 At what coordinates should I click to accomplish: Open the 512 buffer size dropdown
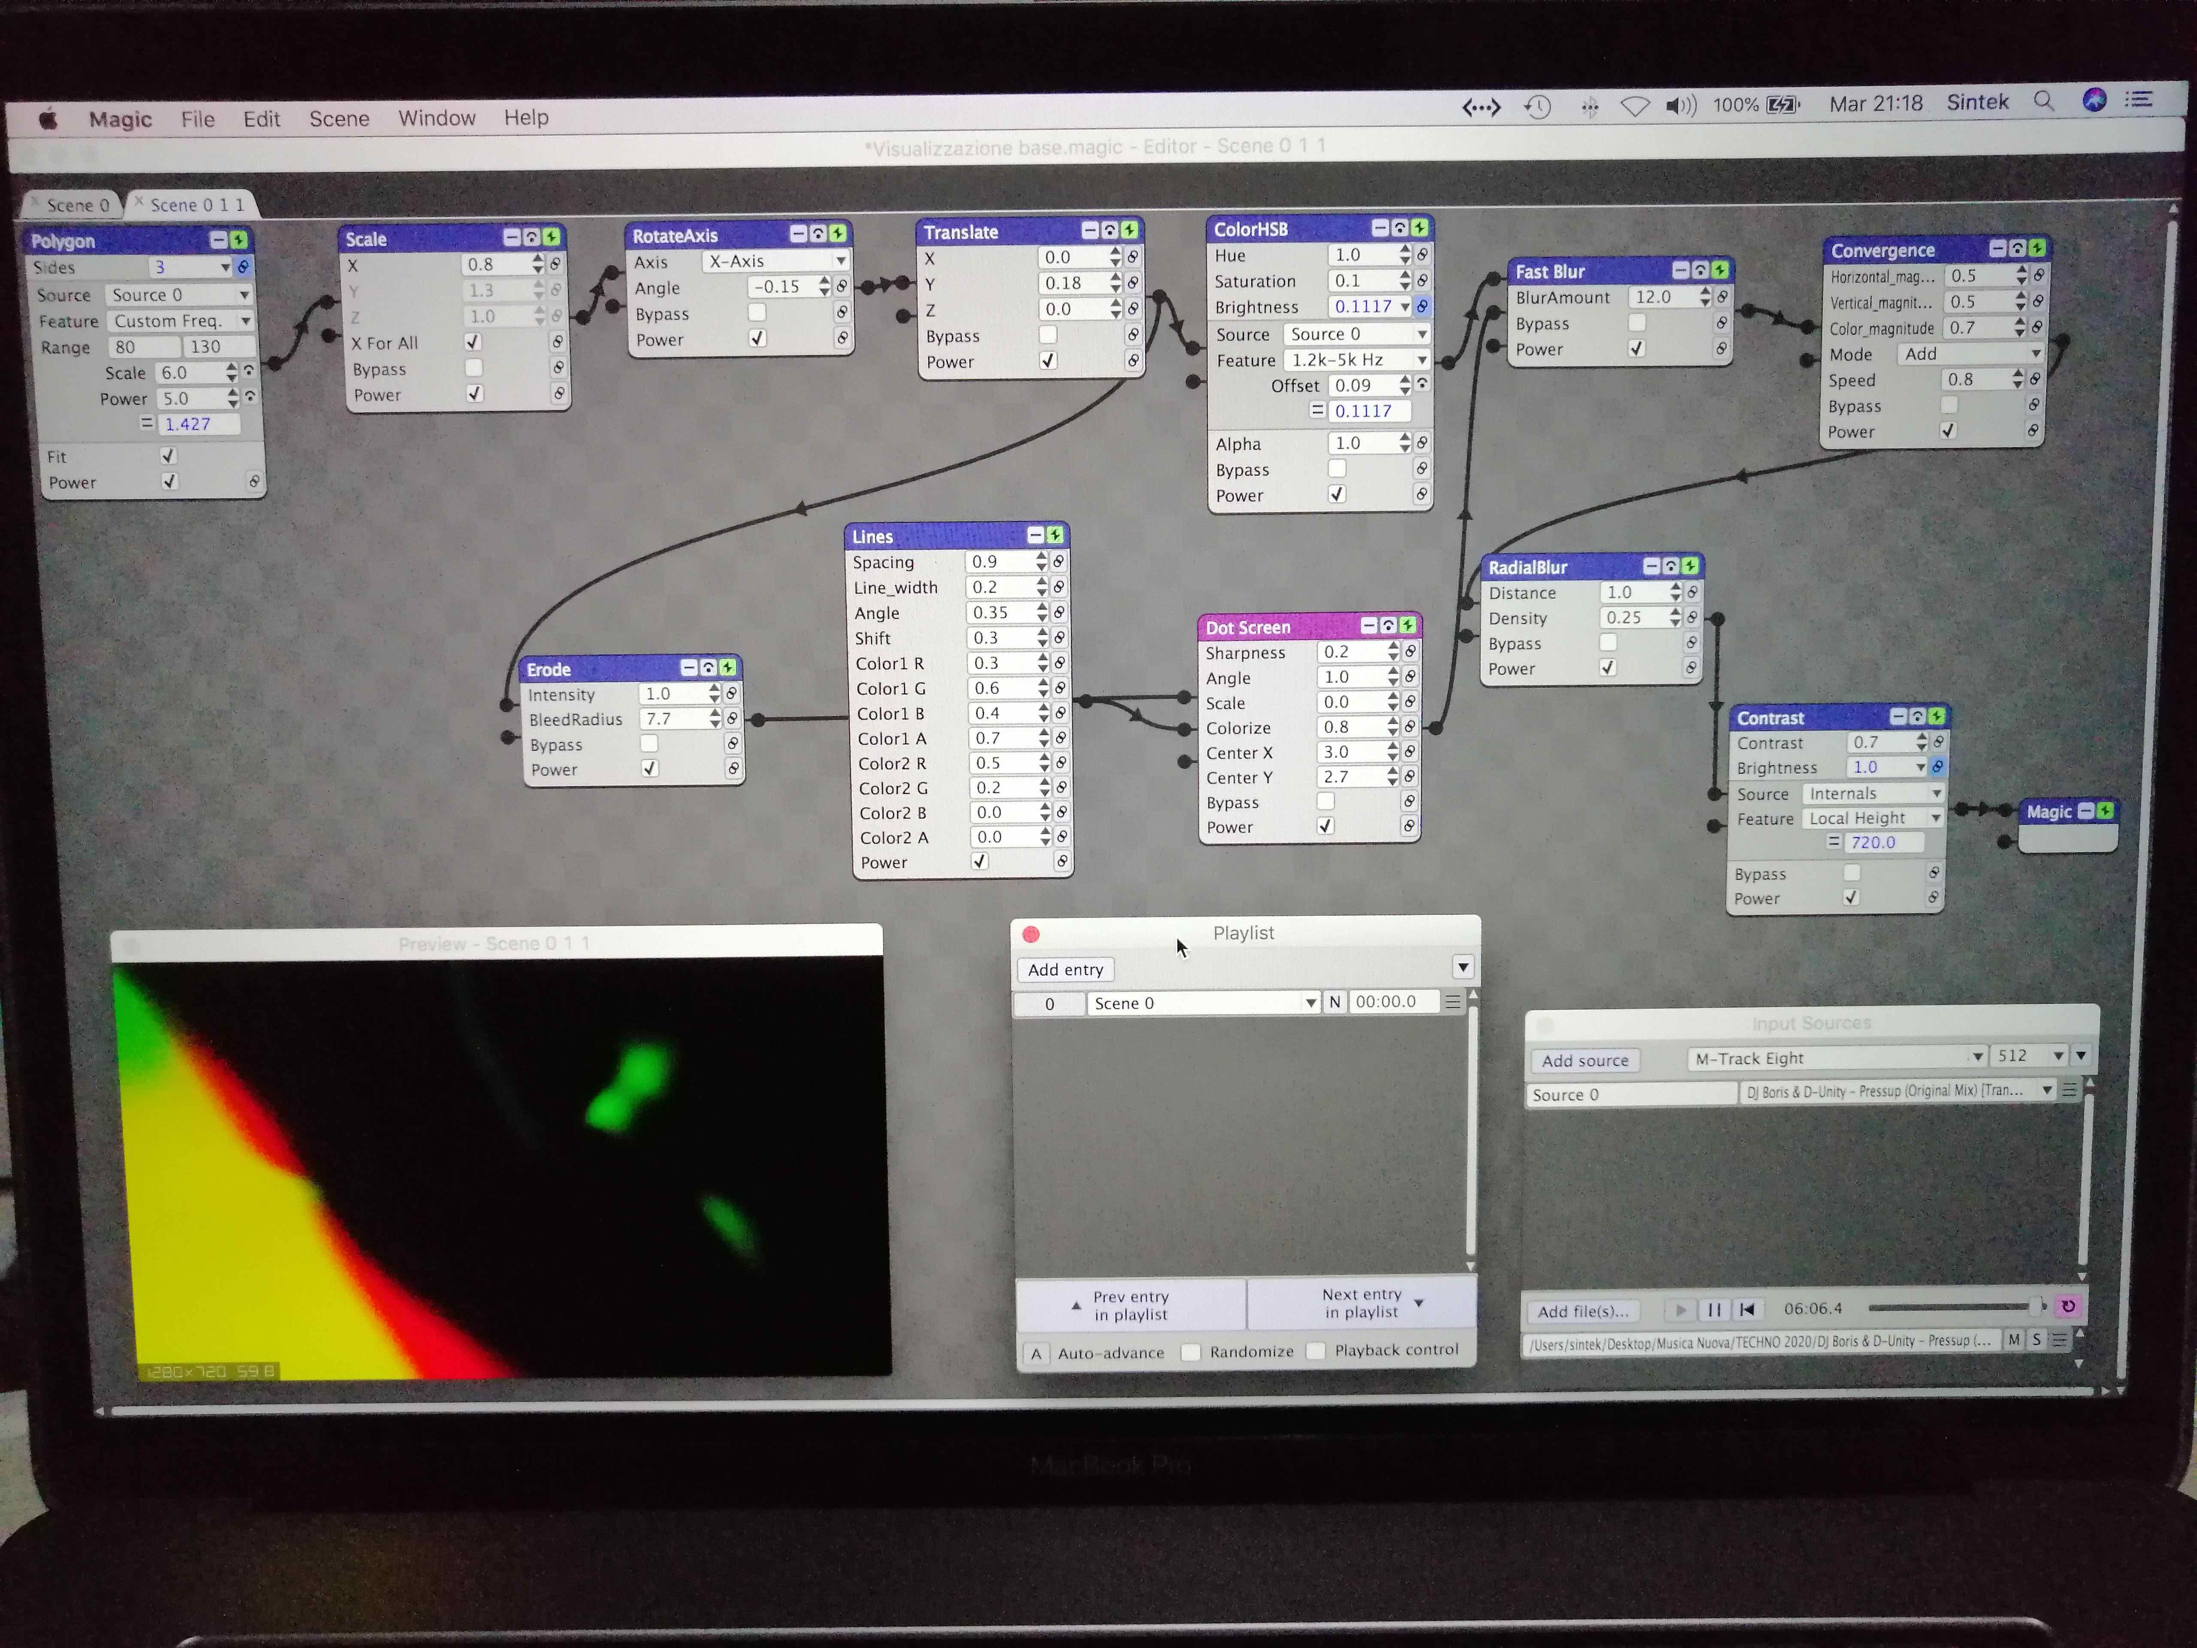pyautogui.click(x=2030, y=1055)
